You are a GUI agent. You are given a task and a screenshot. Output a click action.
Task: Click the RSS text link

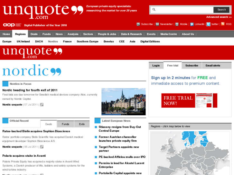pos(229,24)
